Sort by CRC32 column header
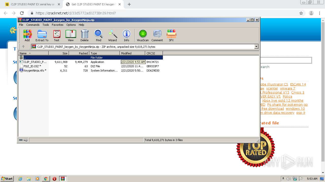Screen dimensions: 325x182 154,53
